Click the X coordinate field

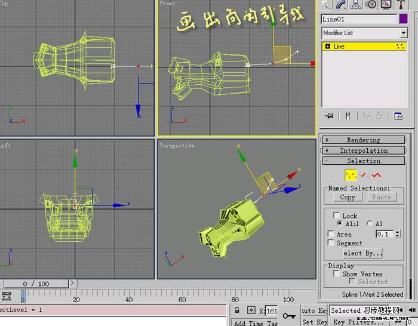[x=271, y=311]
